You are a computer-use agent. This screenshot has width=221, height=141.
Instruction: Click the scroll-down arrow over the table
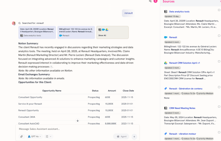point(78,121)
